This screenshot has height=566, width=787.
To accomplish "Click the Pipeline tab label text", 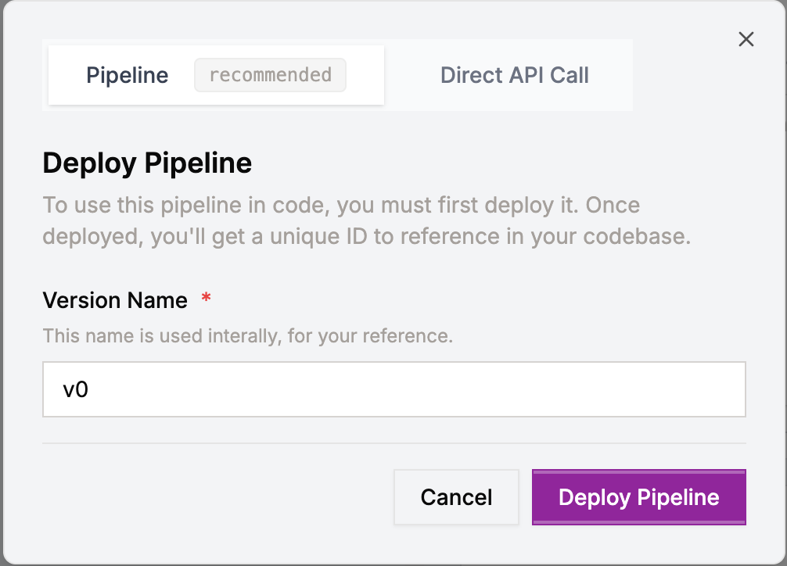I will [x=128, y=75].
